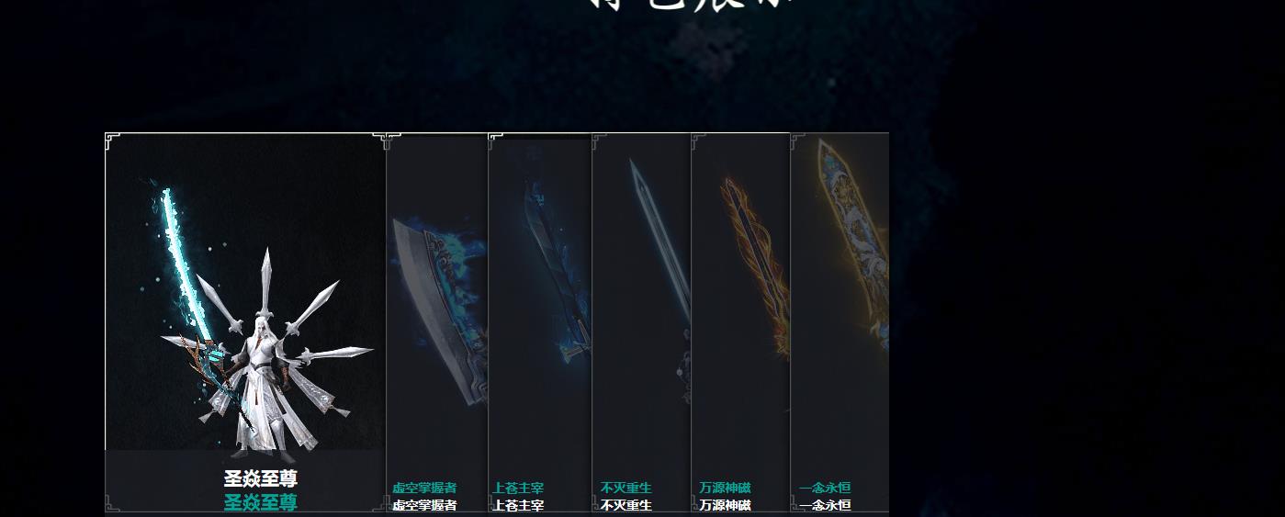Screen dimensions: 1285x517
Task: Switch to the teal 不灭重生 label
Action: coord(626,488)
